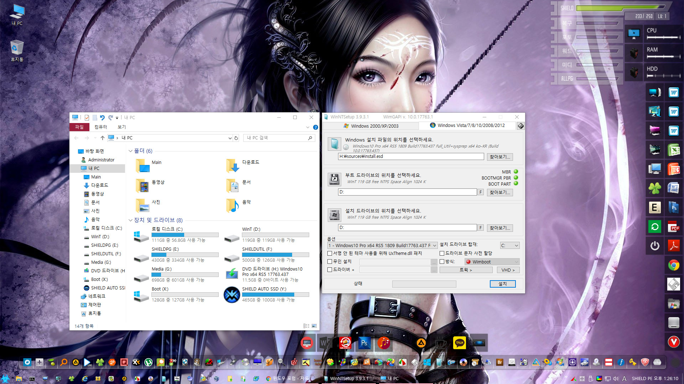The width and height of the screenshot is (684, 384).
Task: Open the 파일 menu in Explorer
Action: point(79,127)
